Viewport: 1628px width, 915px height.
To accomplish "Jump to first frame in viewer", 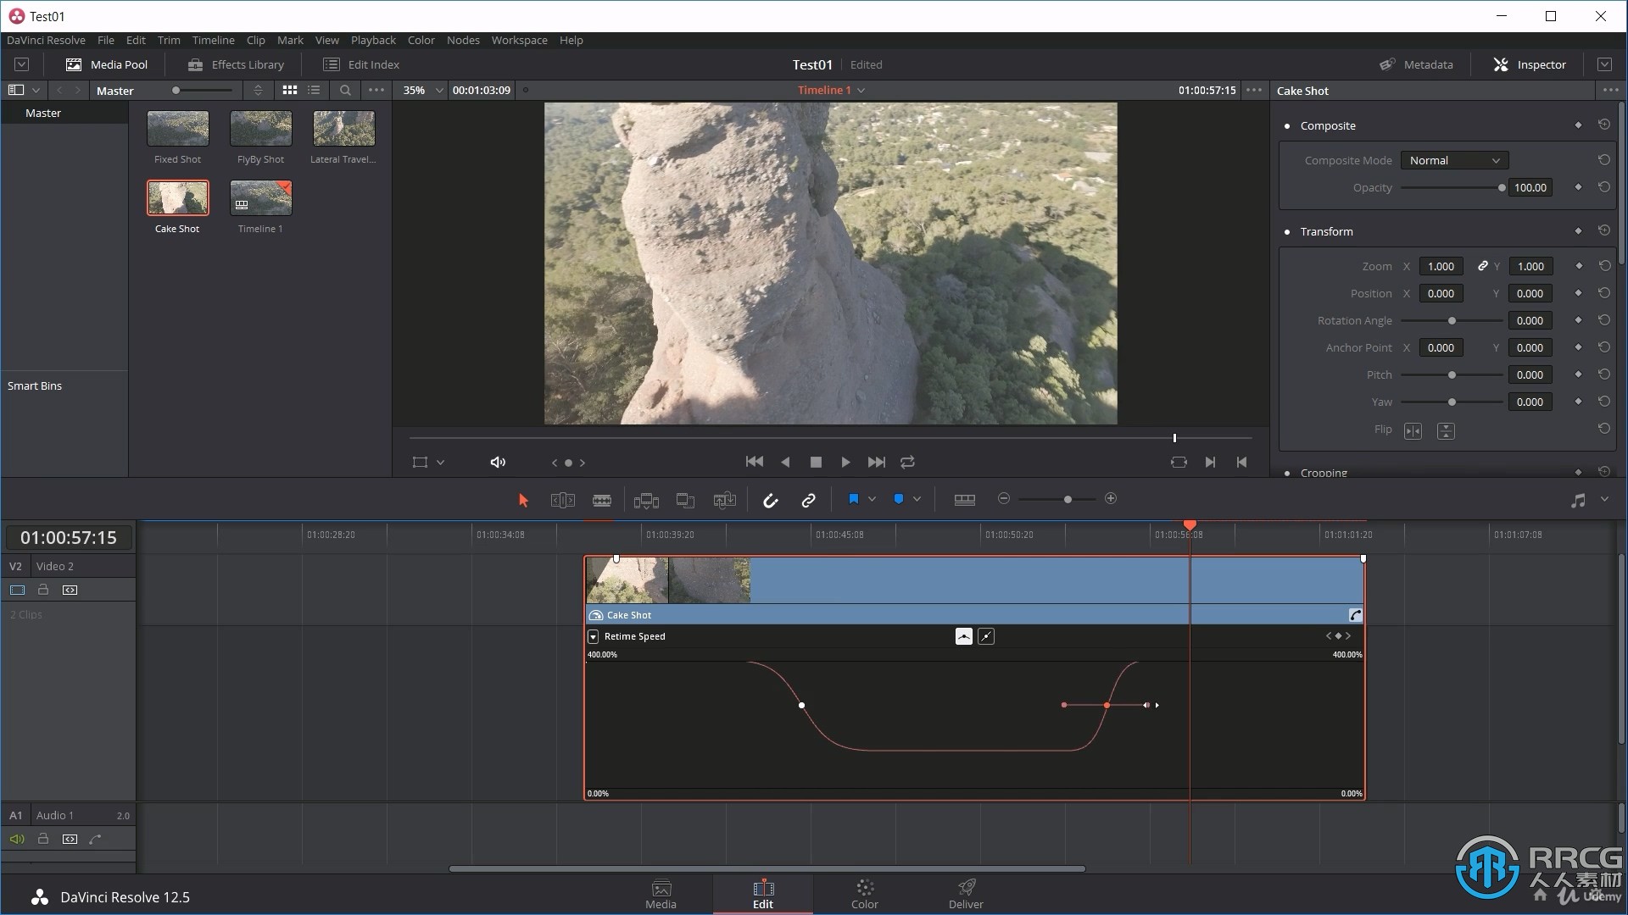I will point(754,462).
